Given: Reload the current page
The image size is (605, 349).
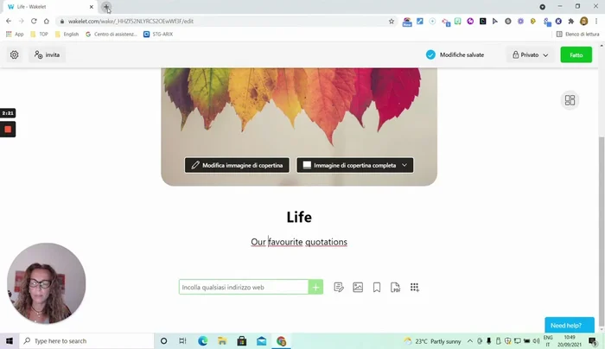Looking at the screenshot, I should (x=34, y=22).
